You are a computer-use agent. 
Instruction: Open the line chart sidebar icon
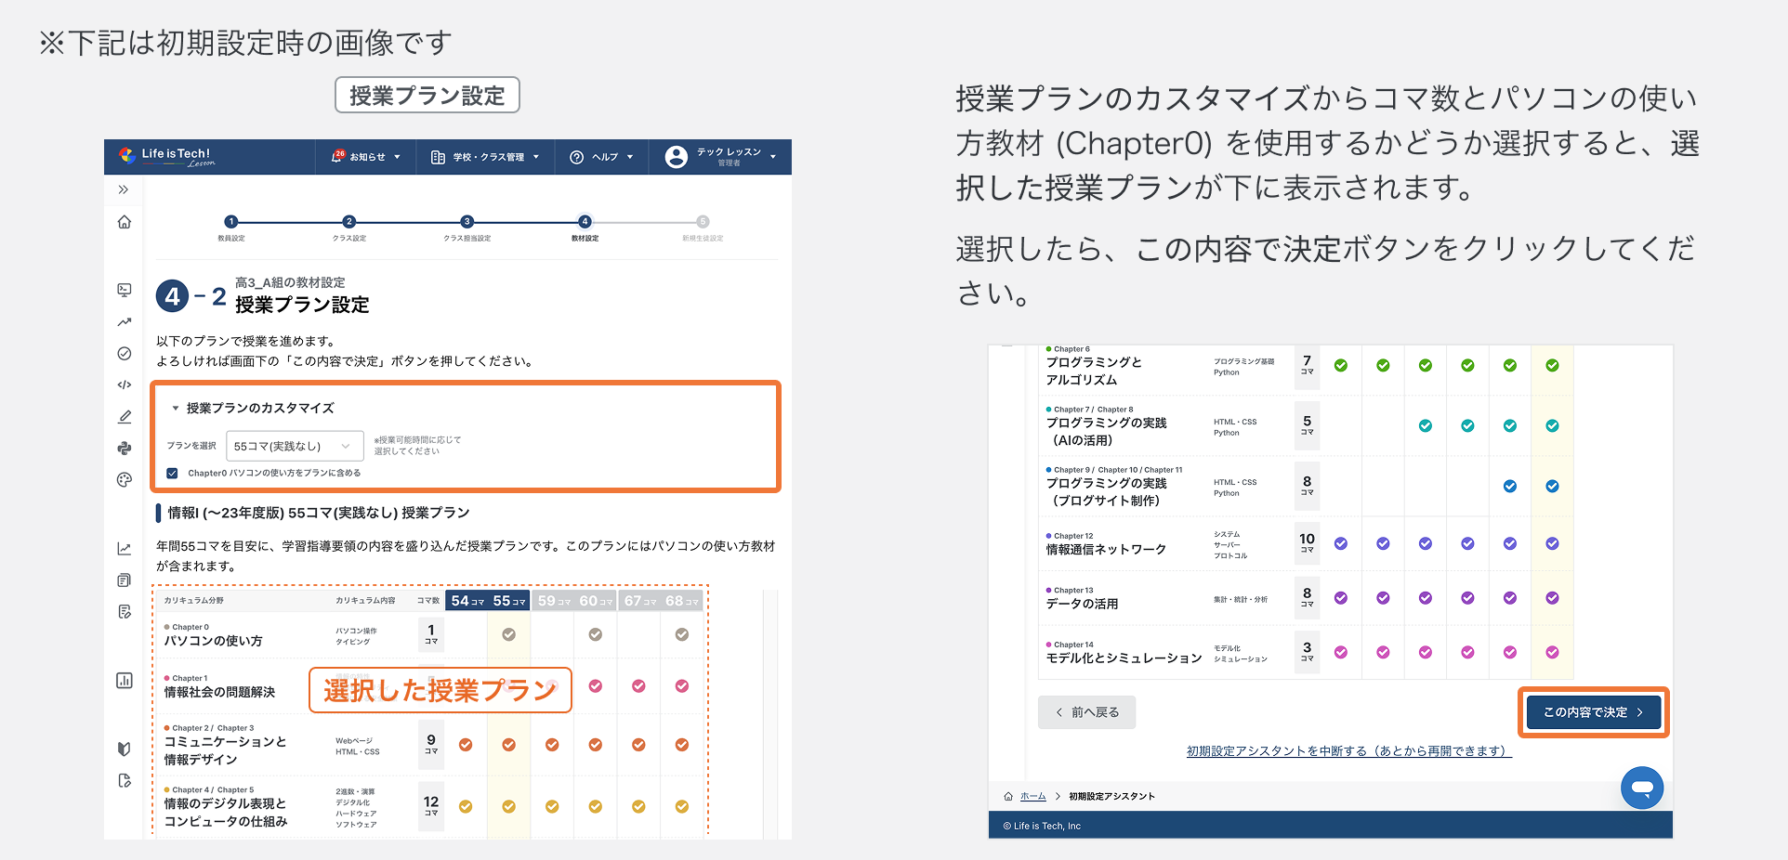point(124,549)
